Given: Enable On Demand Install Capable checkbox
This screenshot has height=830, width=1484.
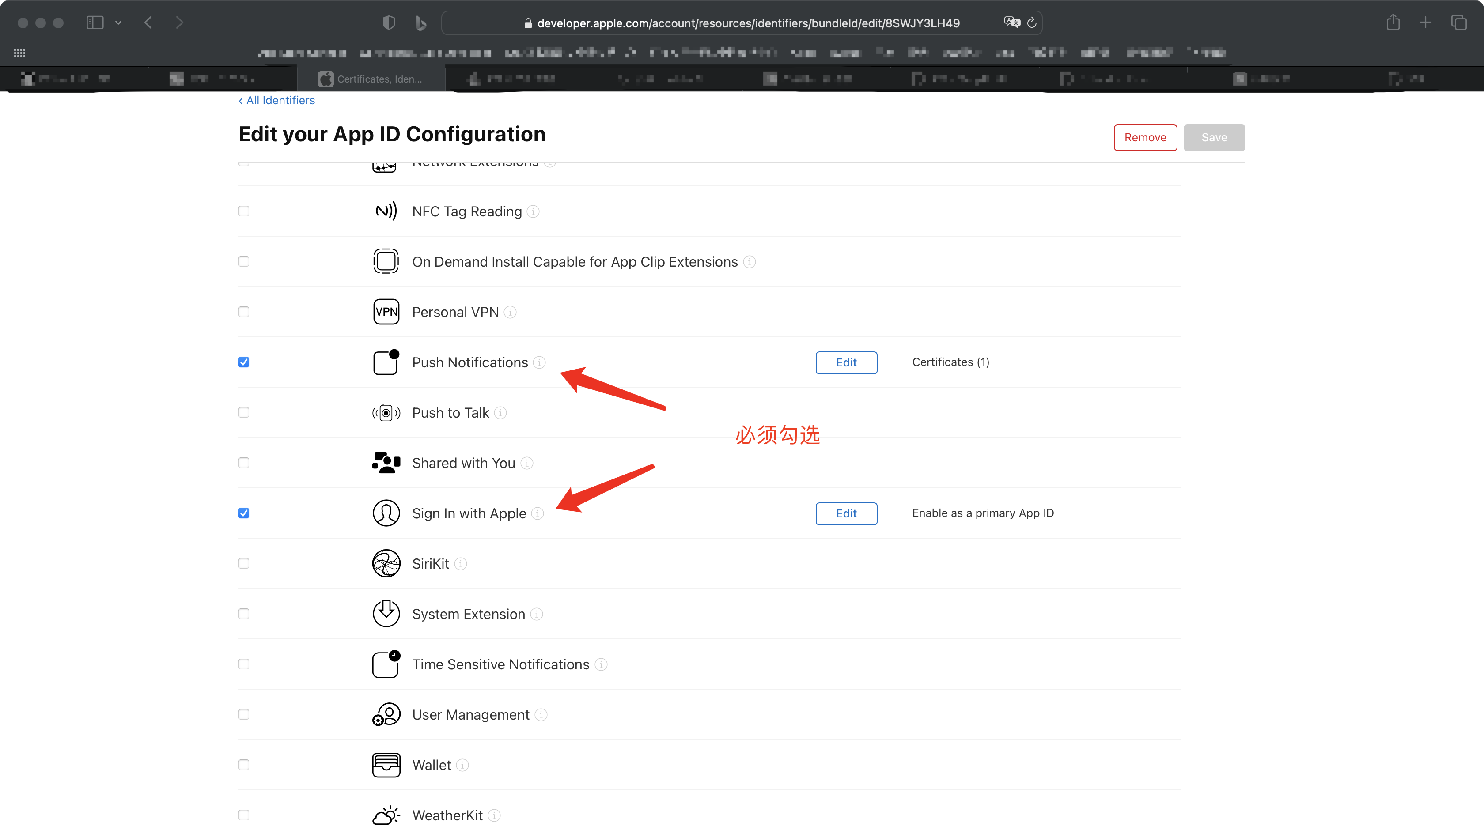Looking at the screenshot, I should coord(244,261).
